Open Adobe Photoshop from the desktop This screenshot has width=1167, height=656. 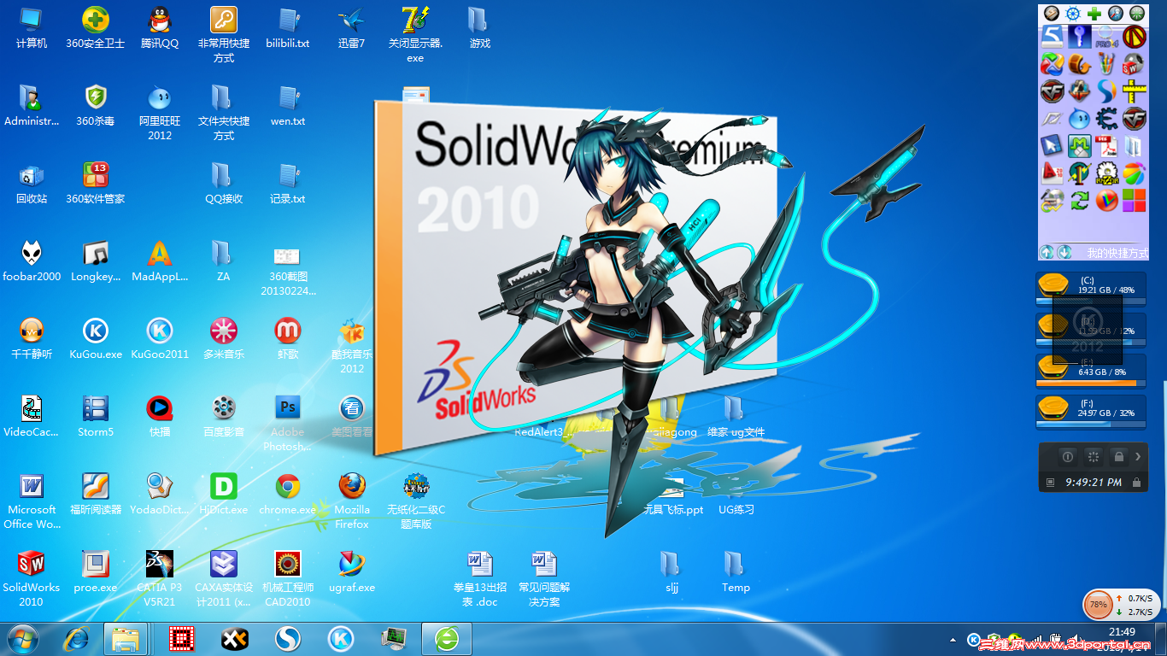point(287,408)
